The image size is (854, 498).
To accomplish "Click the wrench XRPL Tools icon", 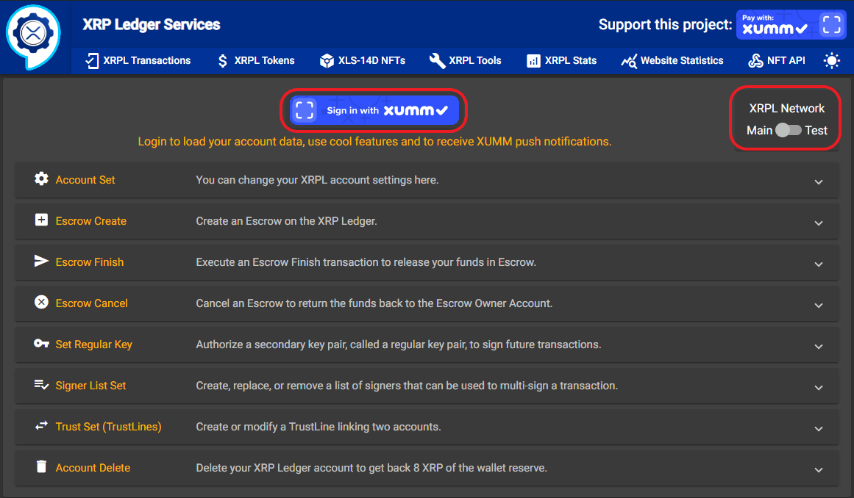I will tap(437, 60).
